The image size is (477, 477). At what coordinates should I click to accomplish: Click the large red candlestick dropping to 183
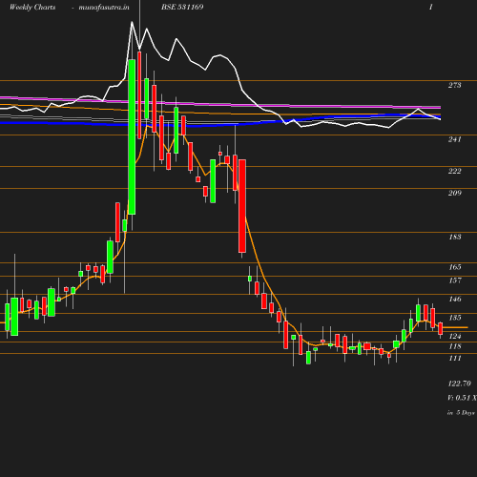(x=242, y=206)
